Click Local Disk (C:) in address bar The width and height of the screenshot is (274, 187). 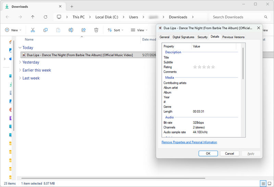pos(107,17)
